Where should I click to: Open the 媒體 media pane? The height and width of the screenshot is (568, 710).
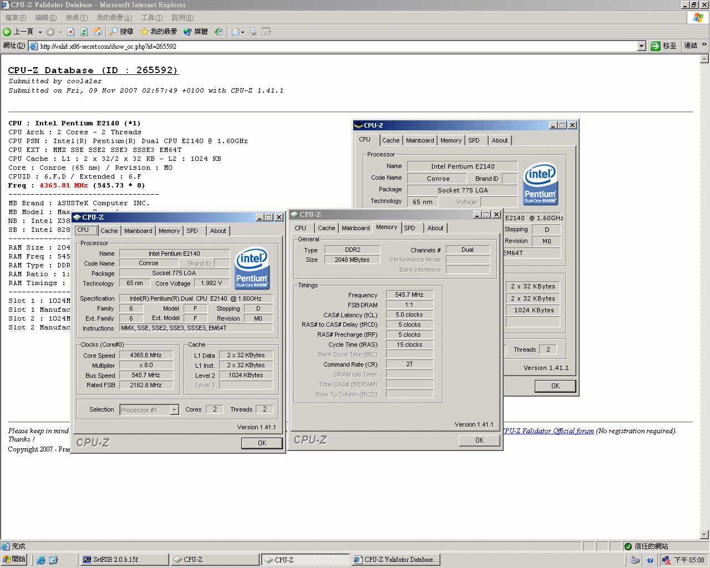tap(195, 32)
